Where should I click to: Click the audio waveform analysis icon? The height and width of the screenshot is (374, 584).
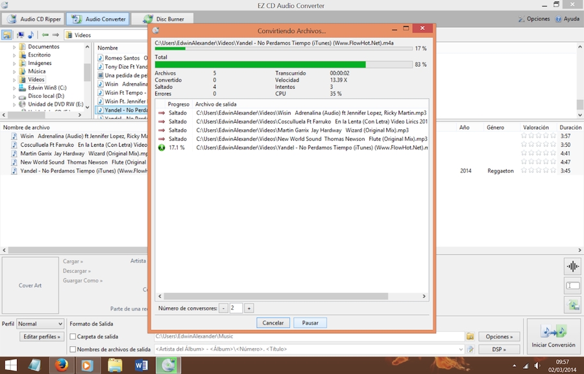click(572, 266)
